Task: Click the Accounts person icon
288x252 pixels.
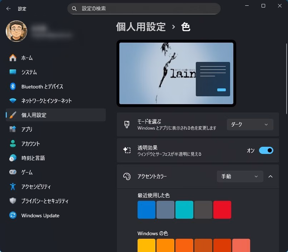Action: pos(13,144)
